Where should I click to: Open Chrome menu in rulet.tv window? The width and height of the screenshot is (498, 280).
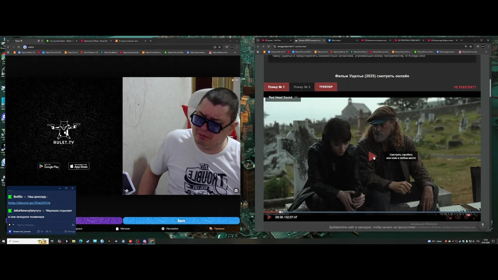[237, 47]
